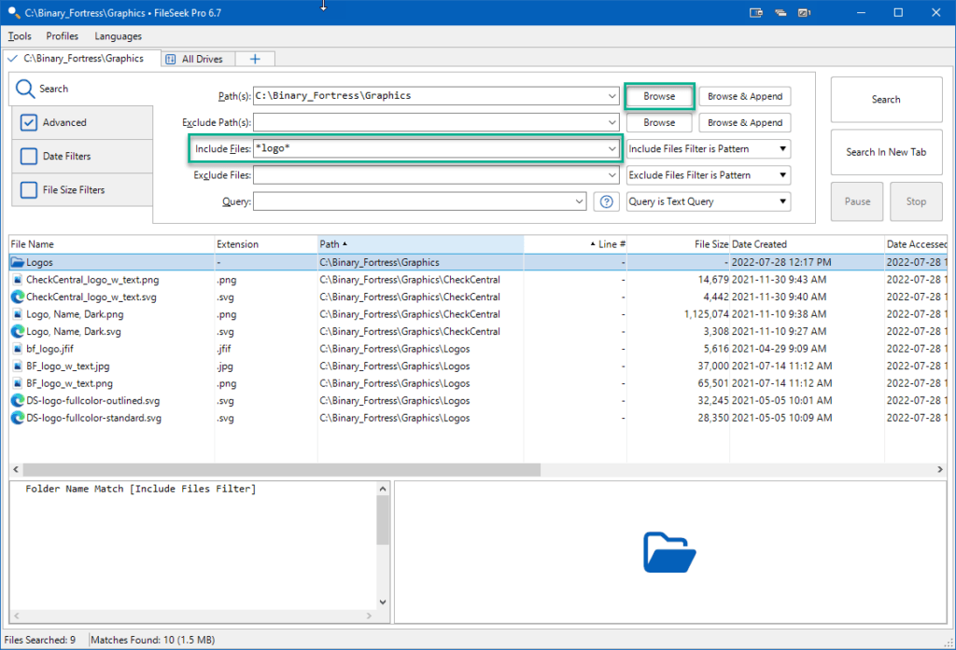Click the drive icon on the All Drives tab
The height and width of the screenshot is (650, 956).
[171, 58]
